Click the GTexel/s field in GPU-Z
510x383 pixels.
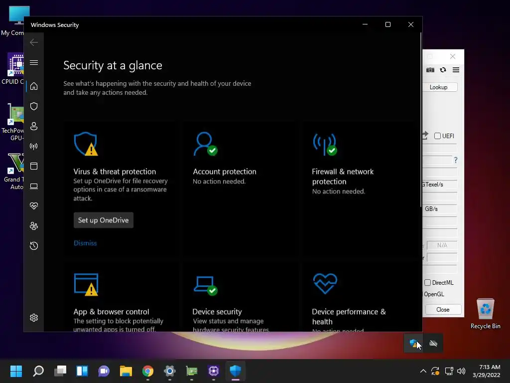(x=439, y=185)
